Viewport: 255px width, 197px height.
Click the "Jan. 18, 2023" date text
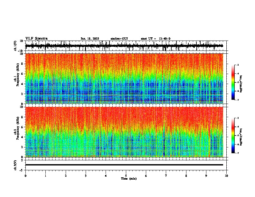[90, 39]
